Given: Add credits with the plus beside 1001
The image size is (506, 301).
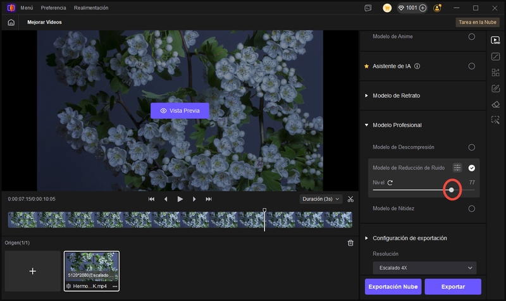Looking at the screenshot, I should pyautogui.click(x=423, y=8).
